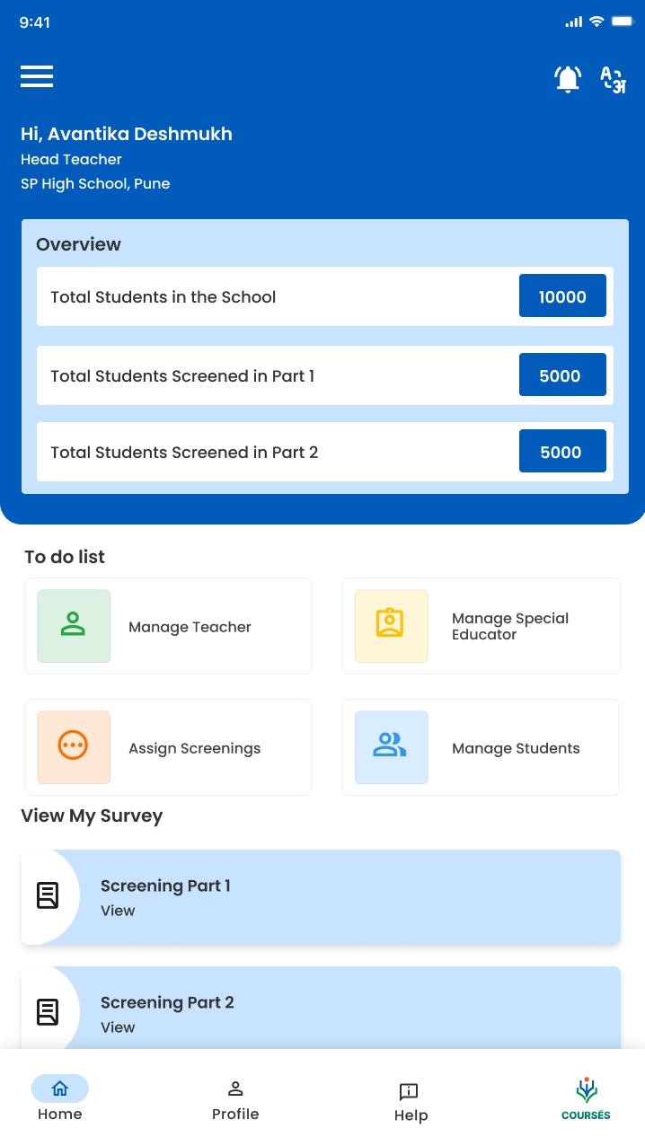Open the Courses icon in bottom bar
This screenshot has width=645, height=1146.
[586, 1098]
